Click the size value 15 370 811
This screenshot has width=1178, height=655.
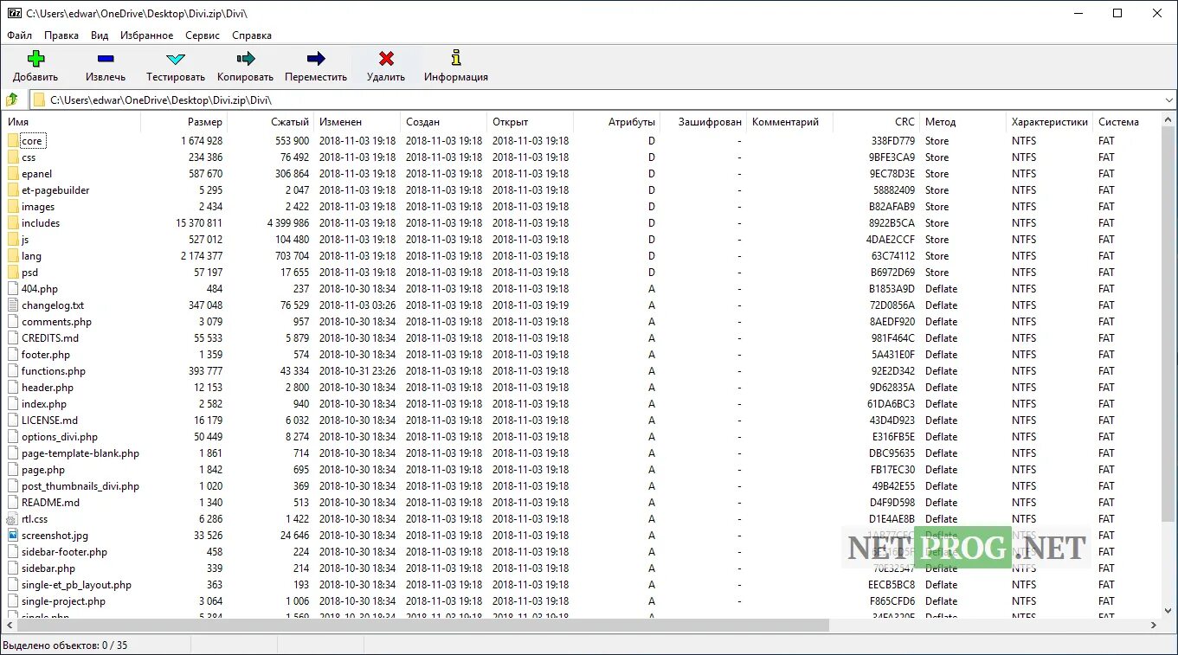(x=198, y=223)
